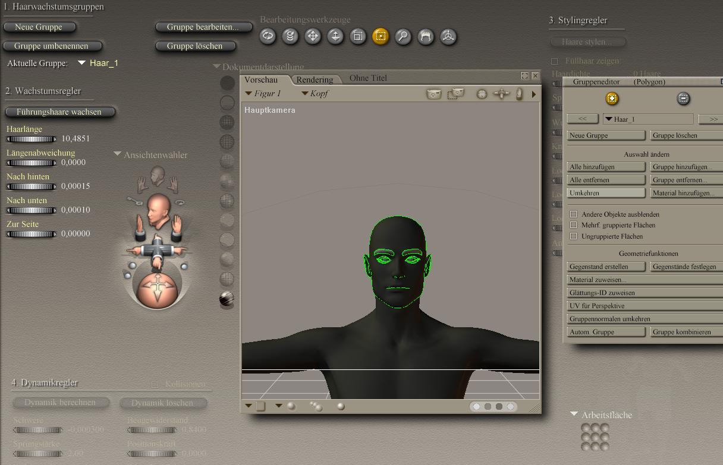Select the Rotate editing tool

268,36
